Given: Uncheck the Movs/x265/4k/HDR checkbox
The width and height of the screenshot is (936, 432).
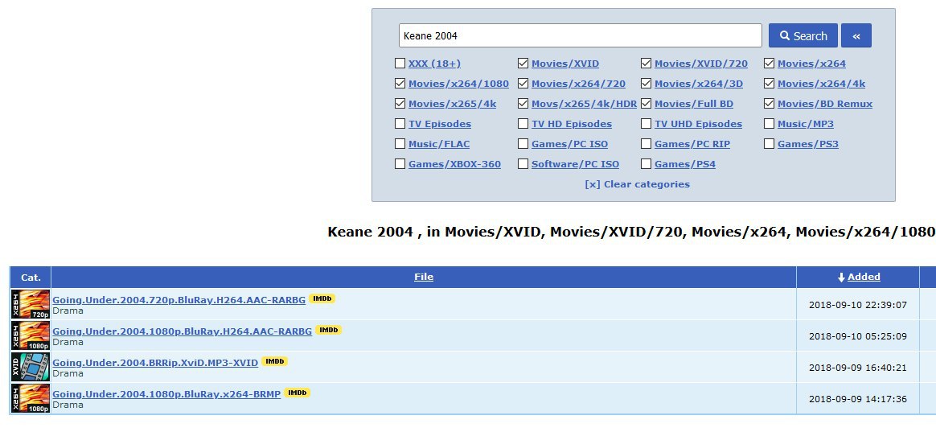Looking at the screenshot, I should click(x=523, y=104).
